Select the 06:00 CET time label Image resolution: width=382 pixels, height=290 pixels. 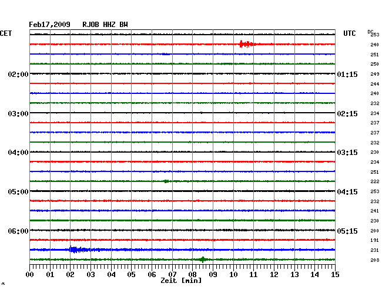point(18,231)
